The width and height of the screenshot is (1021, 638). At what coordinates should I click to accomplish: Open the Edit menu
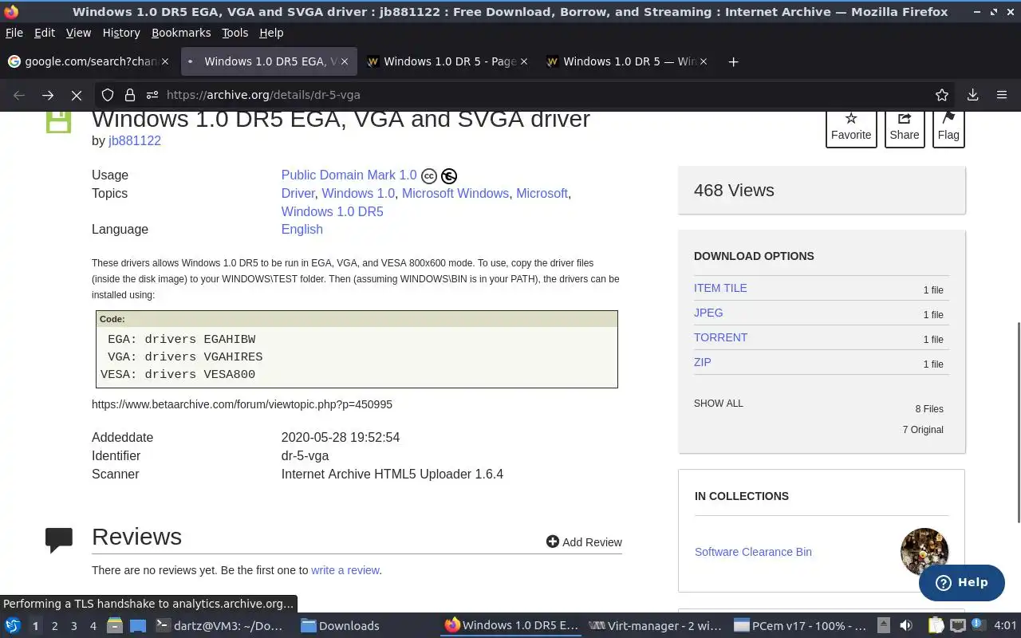(x=45, y=33)
